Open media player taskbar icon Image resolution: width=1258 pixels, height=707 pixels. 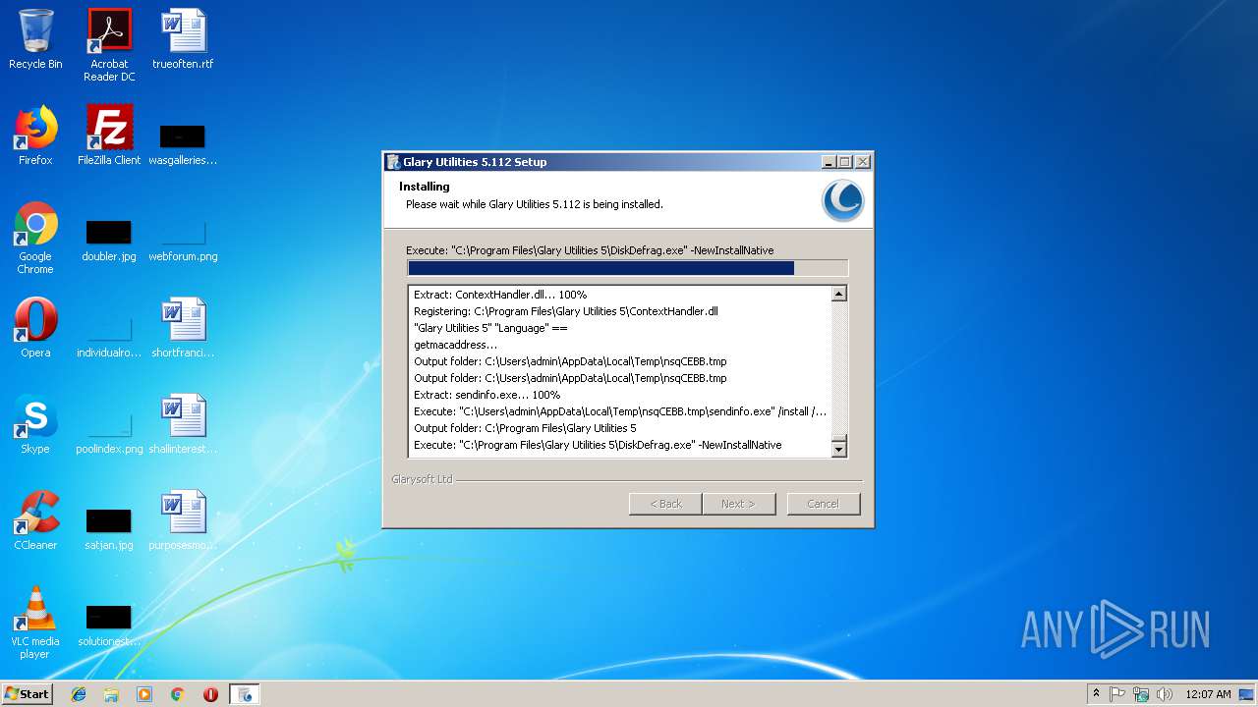[x=144, y=694]
